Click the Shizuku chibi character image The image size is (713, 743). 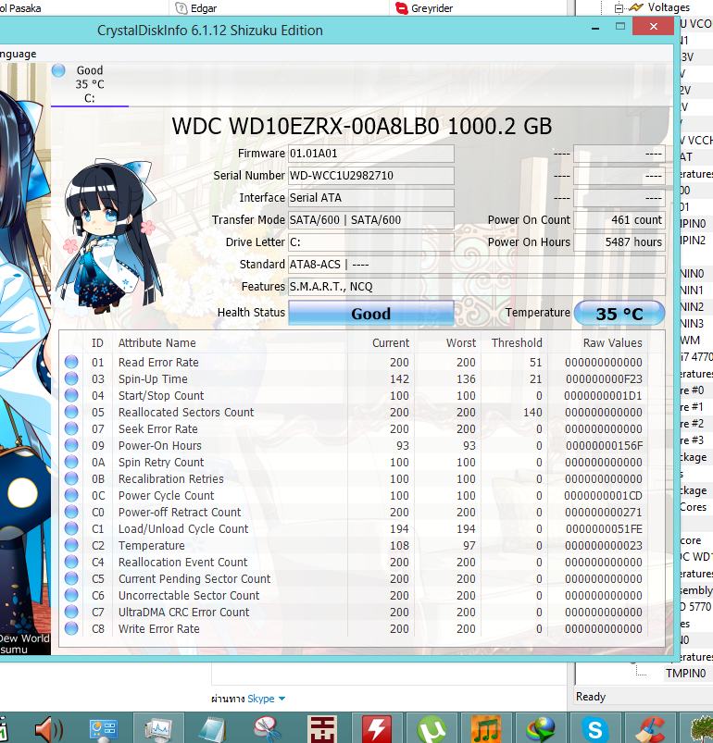click(x=108, y=236)
